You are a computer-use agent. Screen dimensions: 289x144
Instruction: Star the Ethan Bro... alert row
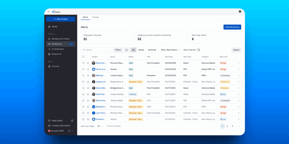tap(88, 63)
